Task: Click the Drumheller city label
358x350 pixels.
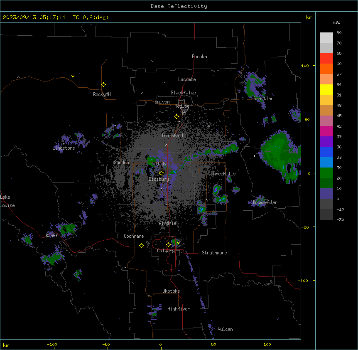Action: click(265, 202)
